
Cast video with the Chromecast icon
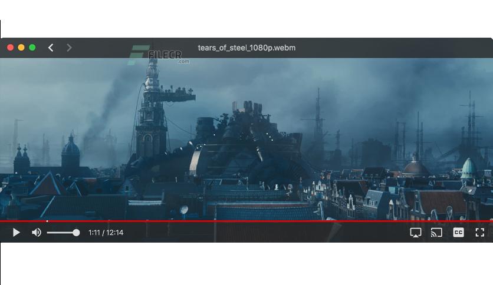pyautogui.click(x=436, y=233)
